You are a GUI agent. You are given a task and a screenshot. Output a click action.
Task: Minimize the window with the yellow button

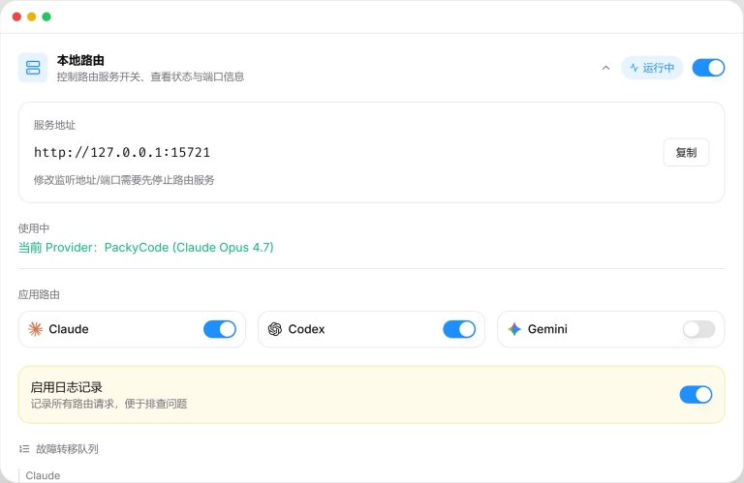(31, 16)
